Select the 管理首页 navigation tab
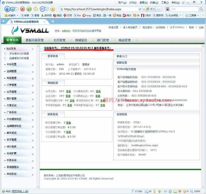Screen dimensions: 206x194 12,40
